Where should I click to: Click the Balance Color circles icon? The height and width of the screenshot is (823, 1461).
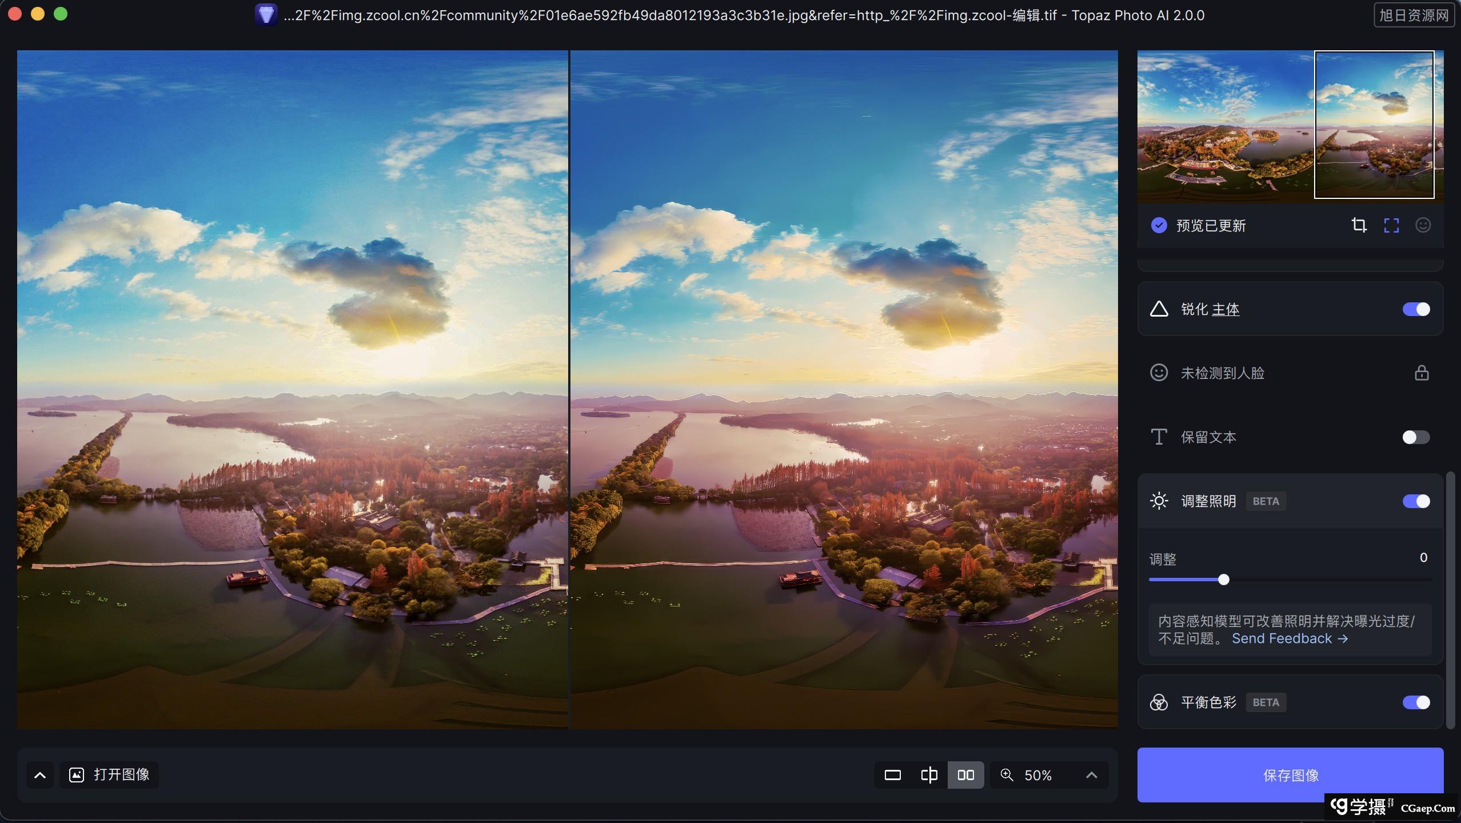pyautogui.click(x=1159, y=702)
